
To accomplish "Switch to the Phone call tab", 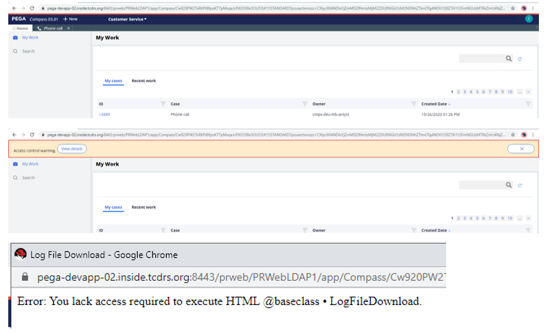I will (50, 28).
